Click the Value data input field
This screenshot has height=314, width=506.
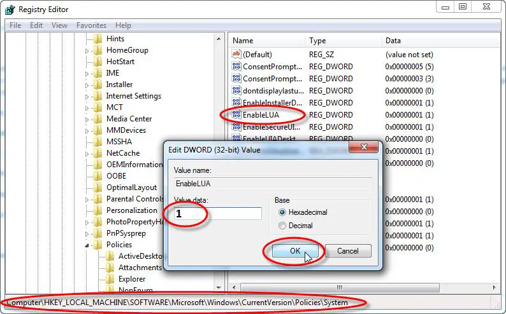coord(217,214)
